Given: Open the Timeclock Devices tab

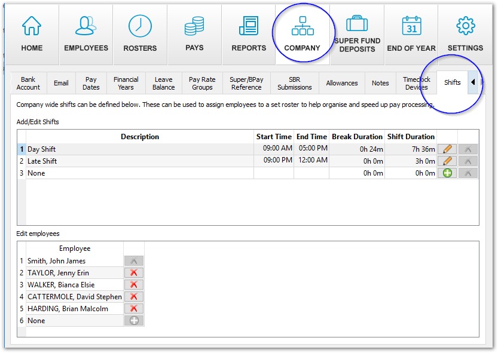Looking at the screenshot, I should click(x=416, y=83).
